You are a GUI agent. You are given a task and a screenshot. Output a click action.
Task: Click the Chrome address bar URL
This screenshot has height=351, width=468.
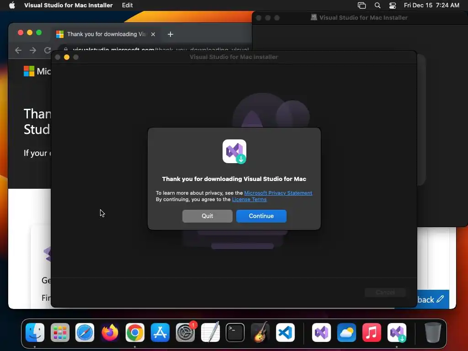coord(160,49)
